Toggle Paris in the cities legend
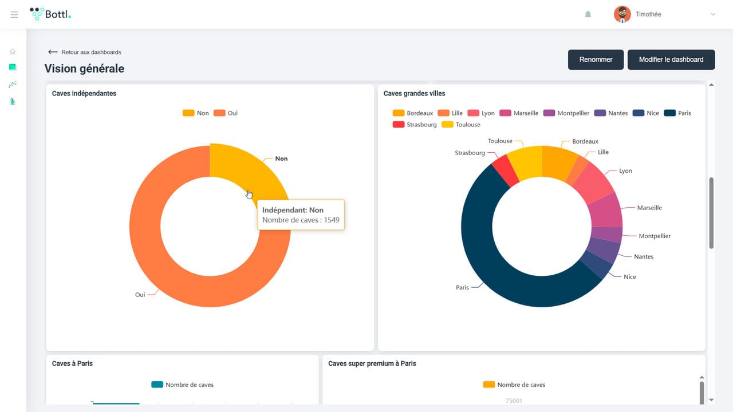Viewport: 733px width, 412px height. pyautogui.click(x=677, y=113)
